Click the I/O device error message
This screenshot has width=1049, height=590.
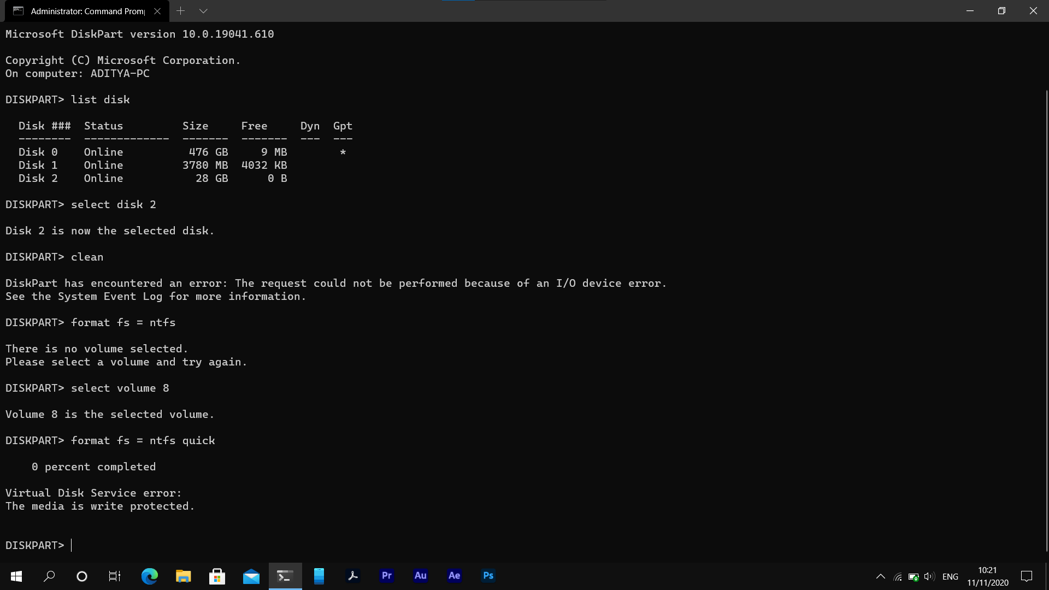[336, 283]
